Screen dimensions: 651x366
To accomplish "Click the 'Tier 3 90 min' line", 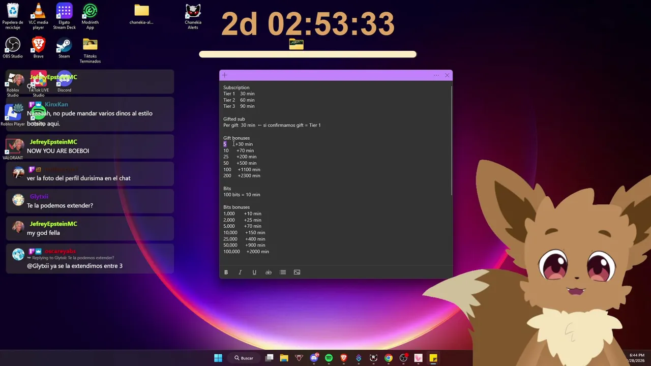I will click(239, 106).
